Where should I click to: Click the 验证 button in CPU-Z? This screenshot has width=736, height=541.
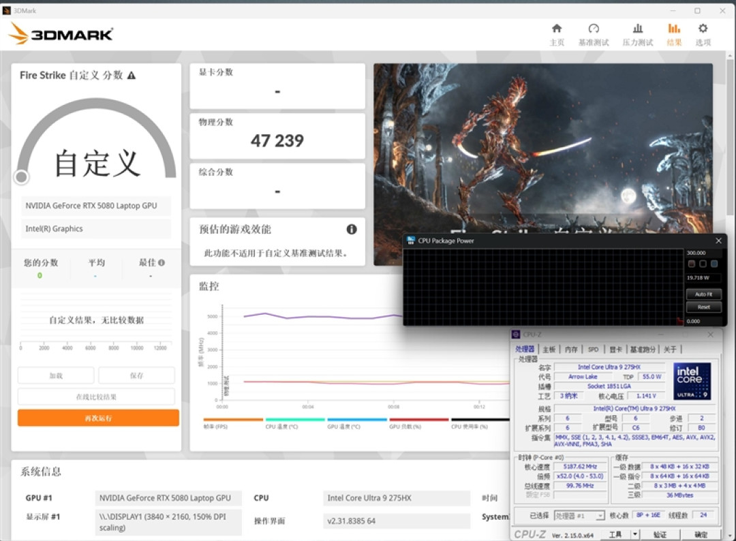tap(660, 534)
